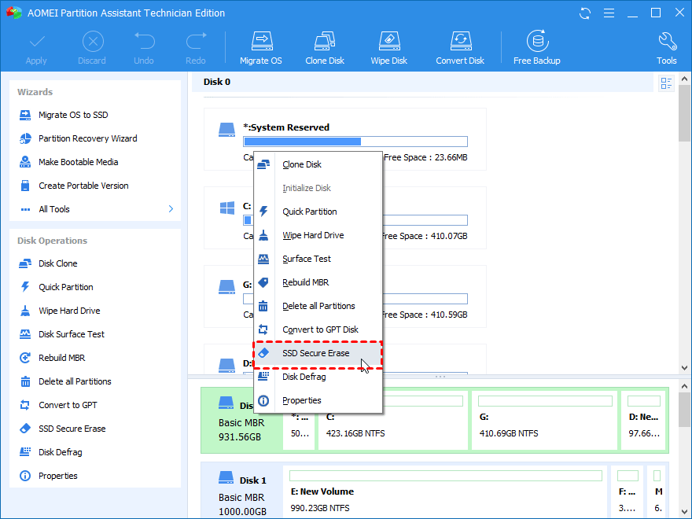Select C: 423.16GB NTFS partition block
692x519 pixels.
point(392,421)
